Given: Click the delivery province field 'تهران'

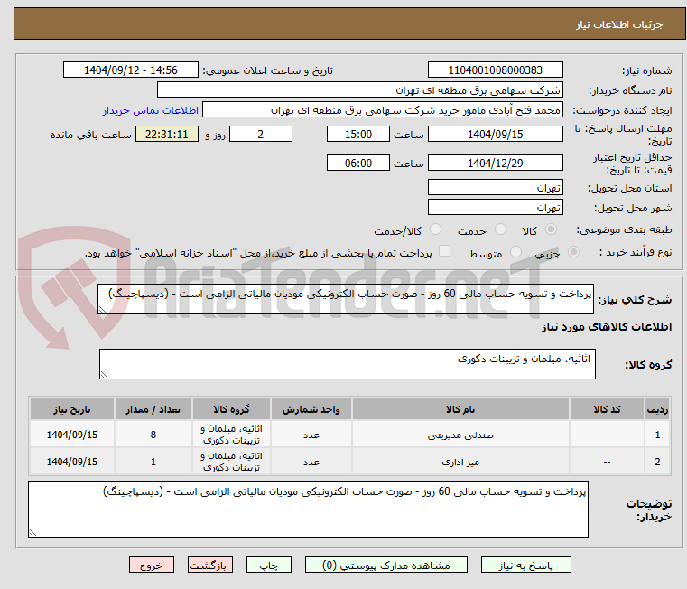Looking at the screenshot, I should (495, 188).
